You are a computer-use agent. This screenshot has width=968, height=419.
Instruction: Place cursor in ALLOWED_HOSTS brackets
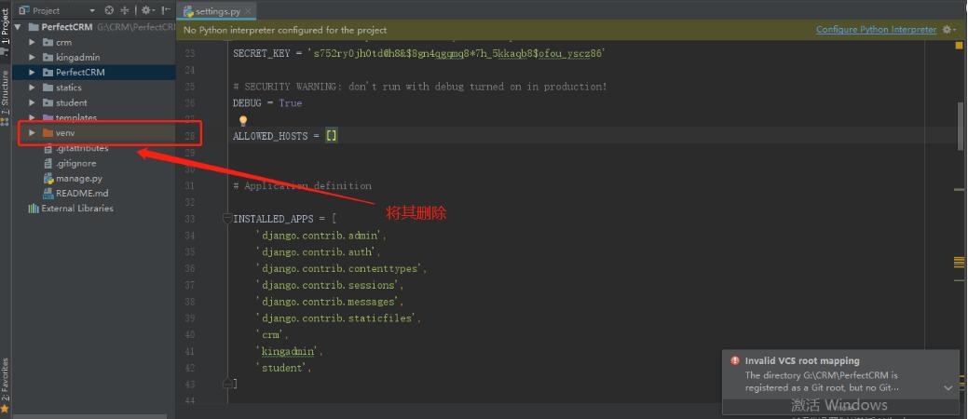[332, 136]
